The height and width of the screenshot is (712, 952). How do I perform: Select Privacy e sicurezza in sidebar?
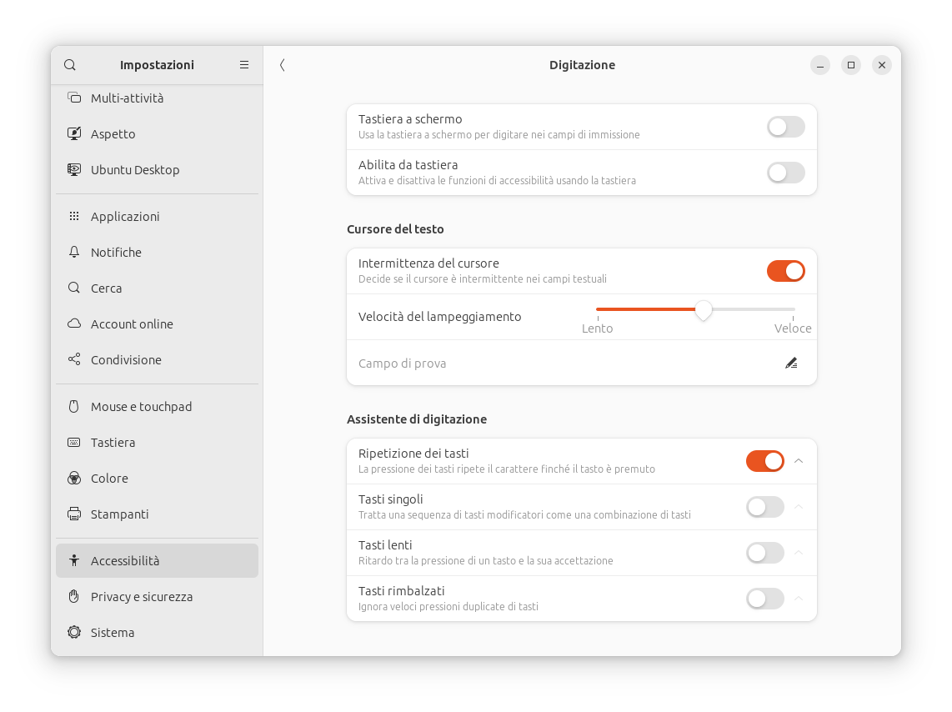141,596
